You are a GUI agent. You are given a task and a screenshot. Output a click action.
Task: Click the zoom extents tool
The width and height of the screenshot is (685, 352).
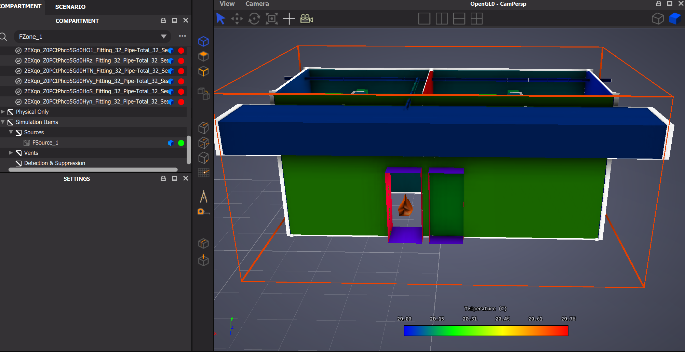click(x=271, y=19)
